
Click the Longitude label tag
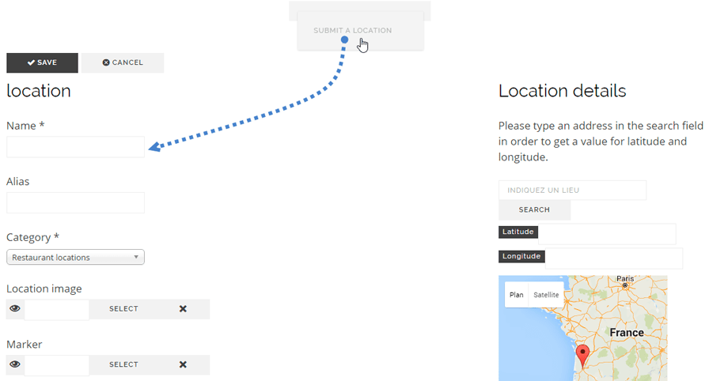pyautogui.click(x=521, y=256)
